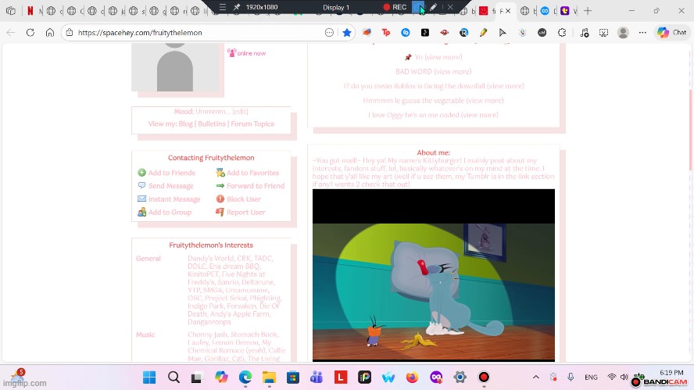Screen dimensions: 694x390
Task: Click the Bandicam REC button
Action: pos(395,7)
